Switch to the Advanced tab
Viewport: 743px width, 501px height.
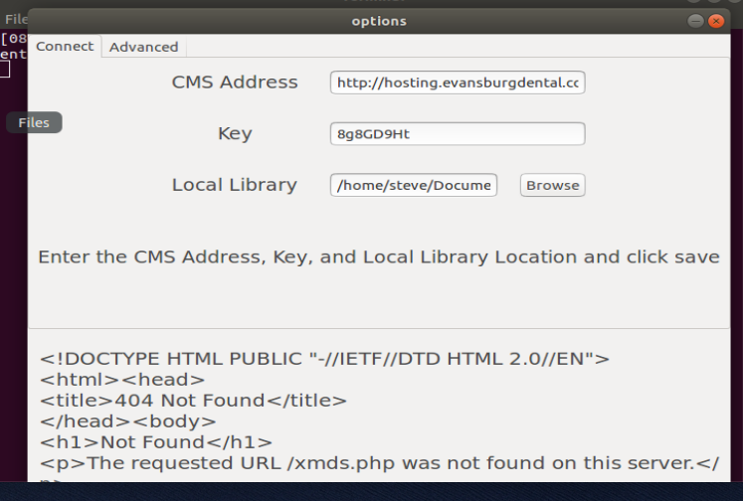[144, 47]
